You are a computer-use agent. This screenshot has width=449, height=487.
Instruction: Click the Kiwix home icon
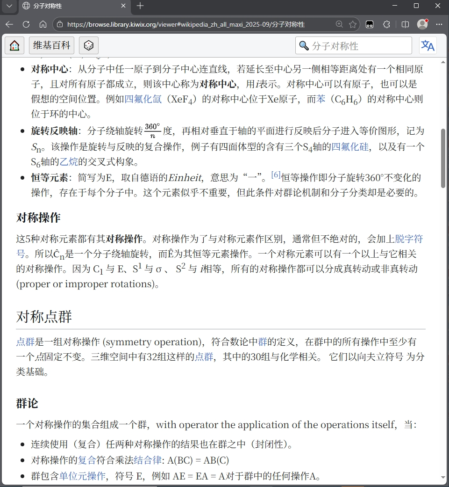click(14, 45)
